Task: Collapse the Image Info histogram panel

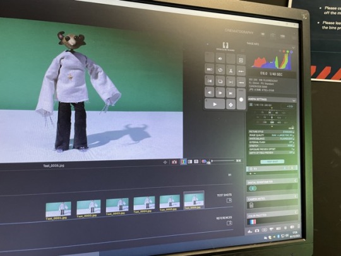Action: [x=294, y=47]
